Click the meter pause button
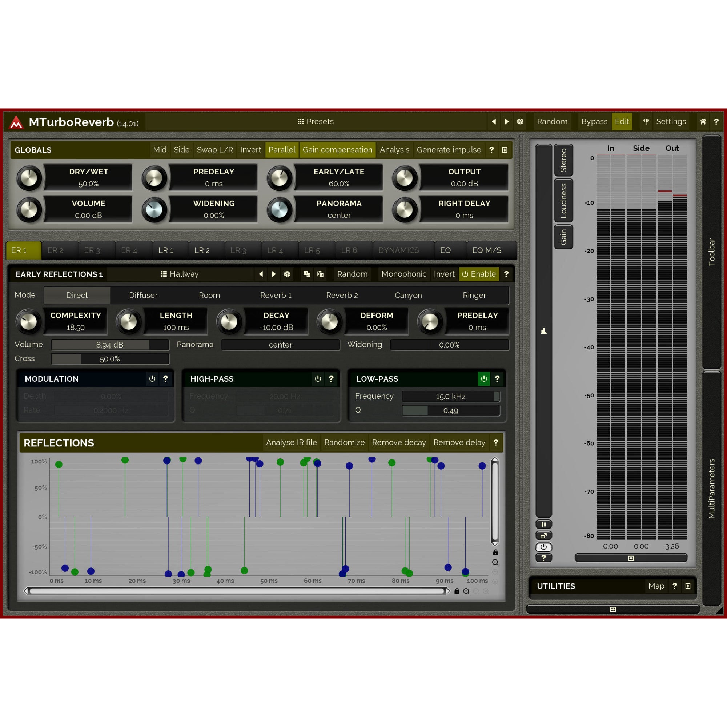Screen dimensions: 727x727 pyautogui.click(x=543, y=524)
